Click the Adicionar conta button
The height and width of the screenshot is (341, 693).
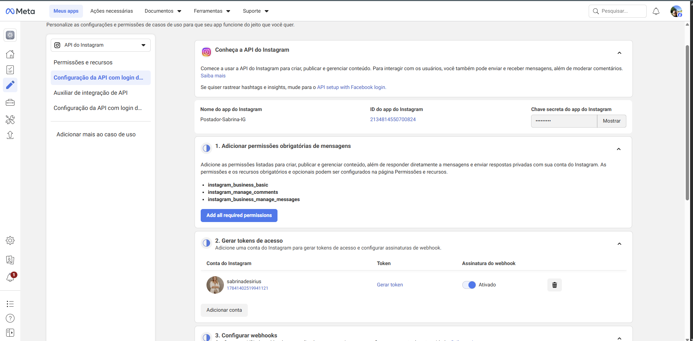pos(224,310)
